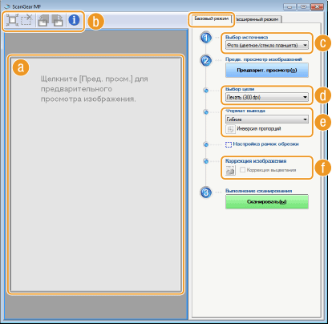The width and height of the screenshot is (332, 324).
Task: Click the Инверсия пропорций icon button
Action: [x=230, y=129]
